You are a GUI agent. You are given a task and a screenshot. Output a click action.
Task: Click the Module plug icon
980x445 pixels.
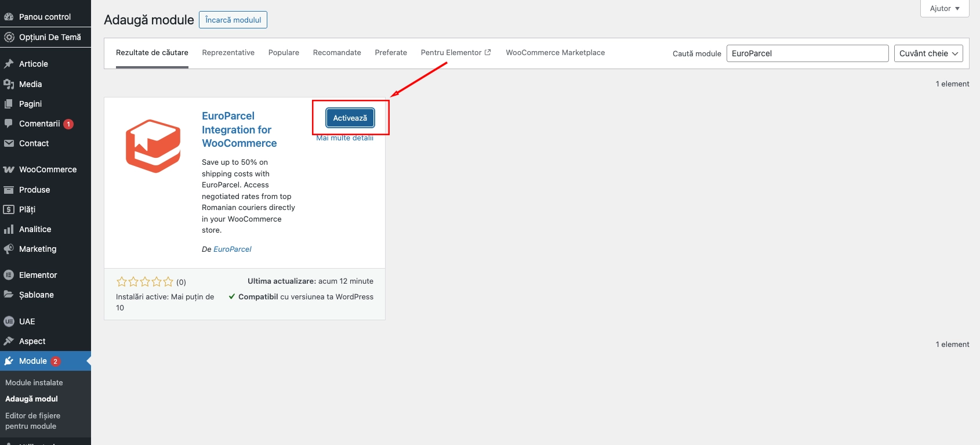pos(9,361)
